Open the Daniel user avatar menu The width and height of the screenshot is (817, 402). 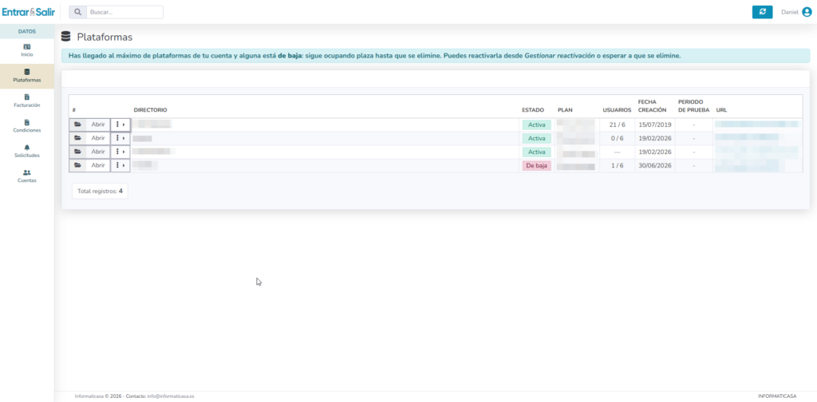pyautogui.click(x=807, y=12)
